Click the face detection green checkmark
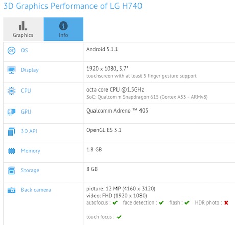Image resolution: width=235 pixels, height=225 pixels. [161, 202]
